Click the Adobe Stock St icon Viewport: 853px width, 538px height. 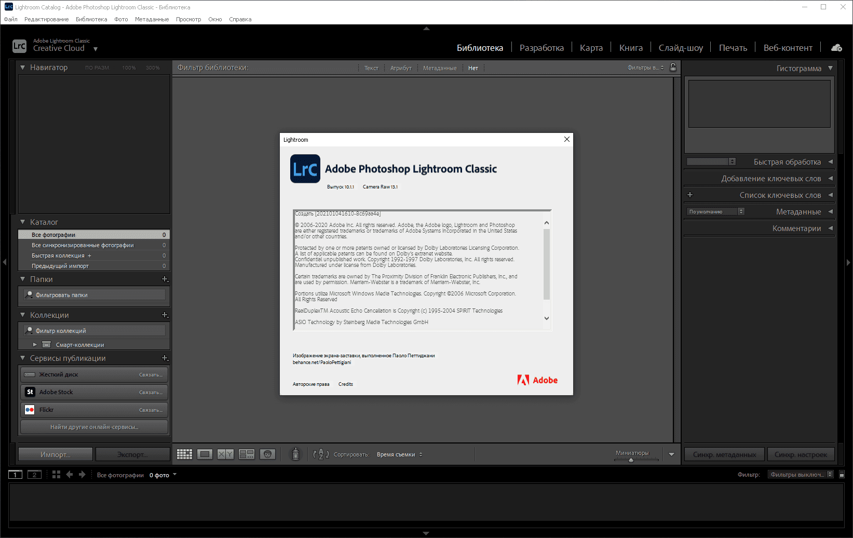(x=30, y=392)
